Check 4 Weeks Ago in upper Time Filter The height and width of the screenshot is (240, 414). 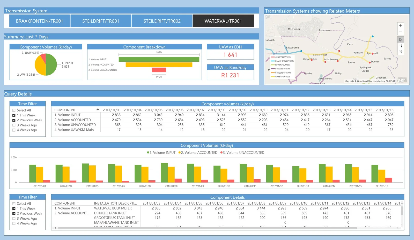pos(14,130)
